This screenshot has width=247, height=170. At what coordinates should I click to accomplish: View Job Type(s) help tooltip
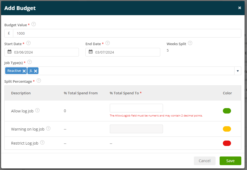tap(30, 62)
